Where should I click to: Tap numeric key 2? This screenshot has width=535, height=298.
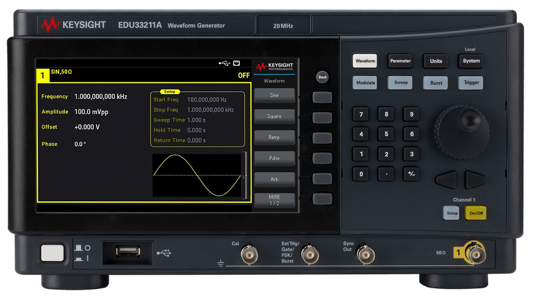[386, 154]
